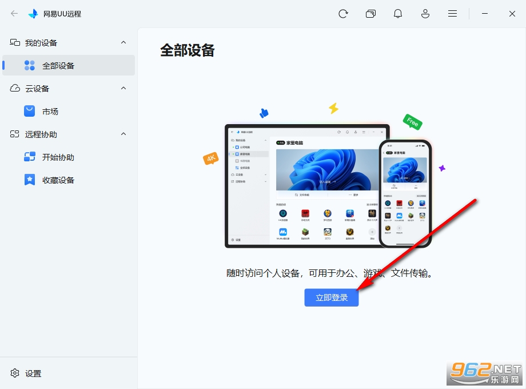Minimize the UU Remote window
Screen dimensions: 526x389
coord(485,14)
